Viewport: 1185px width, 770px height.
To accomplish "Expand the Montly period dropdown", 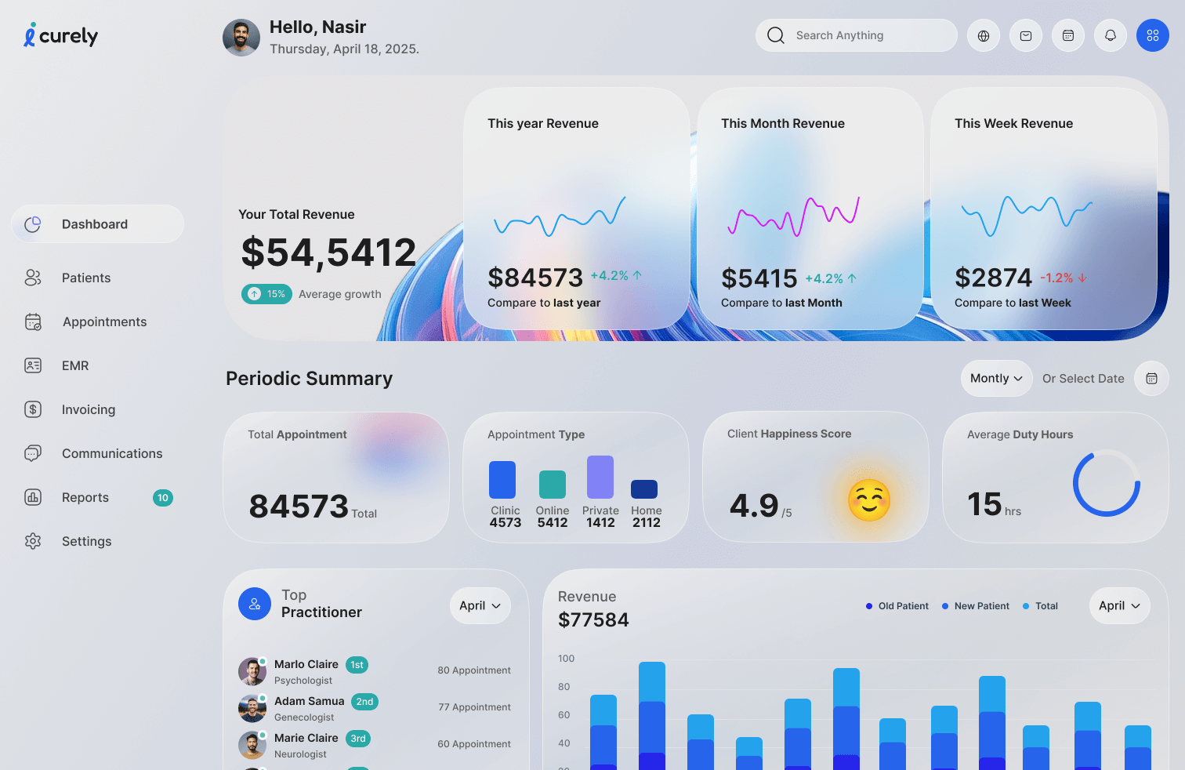I will pyautogui.click(x=996, y=379).
